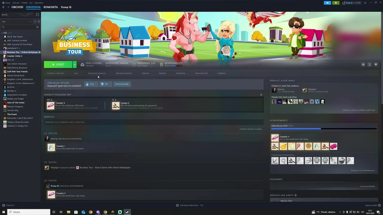This screenshot has width=383, height=215.
Task: Go to KOMUNITA section
Action: point(51,7)
